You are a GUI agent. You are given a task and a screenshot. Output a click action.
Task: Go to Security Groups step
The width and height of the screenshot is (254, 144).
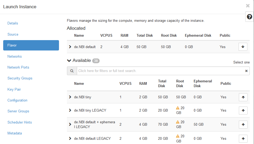(x=20, y=78)
